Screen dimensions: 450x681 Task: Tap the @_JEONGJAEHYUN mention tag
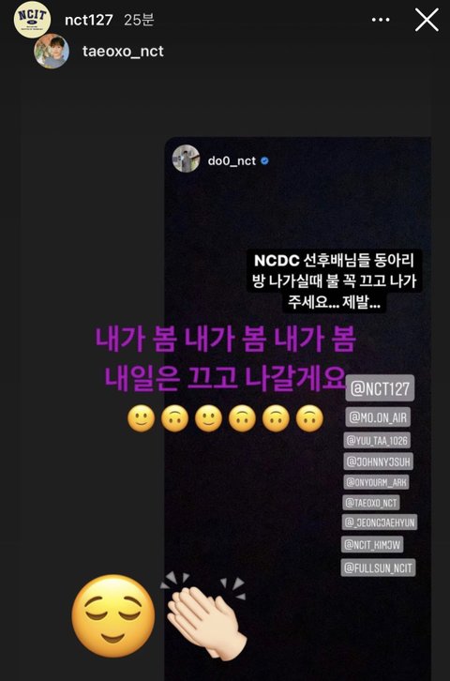point(380,522)
